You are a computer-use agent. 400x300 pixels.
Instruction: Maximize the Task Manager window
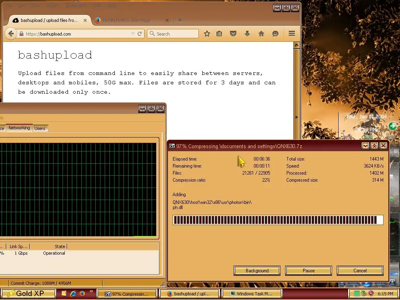coord(151,109)
